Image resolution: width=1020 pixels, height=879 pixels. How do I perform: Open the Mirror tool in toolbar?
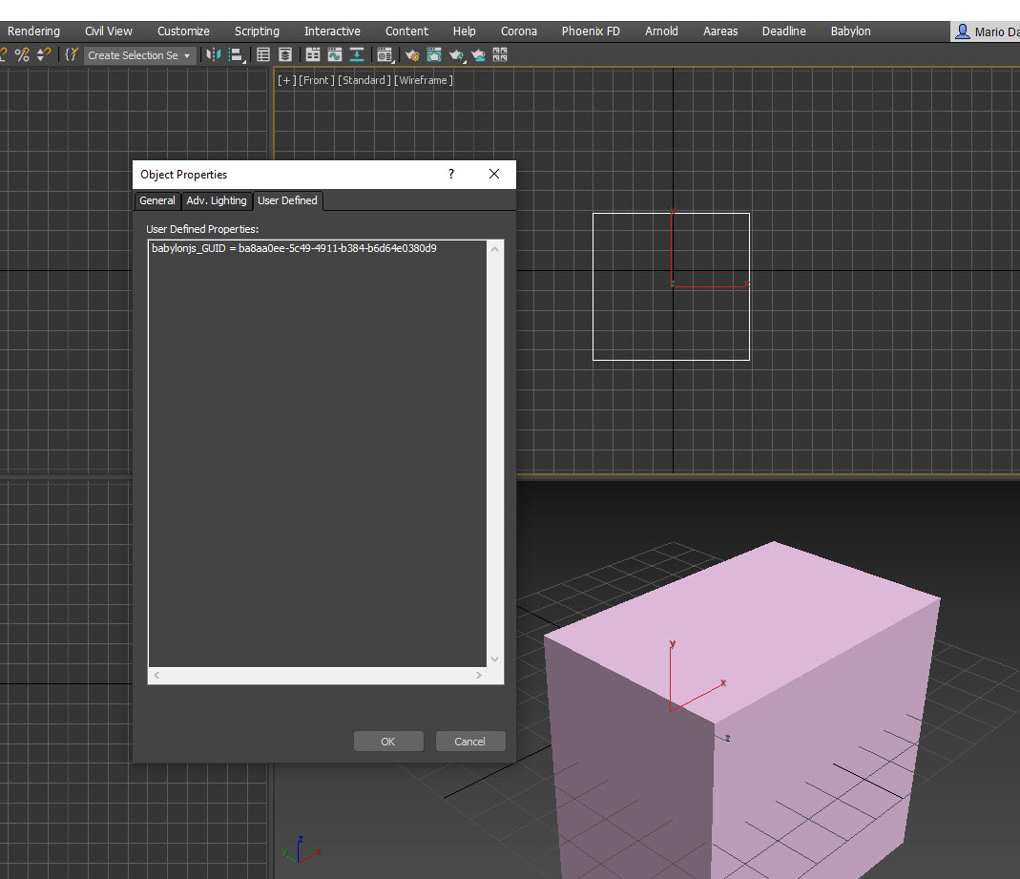coord(212,55)
